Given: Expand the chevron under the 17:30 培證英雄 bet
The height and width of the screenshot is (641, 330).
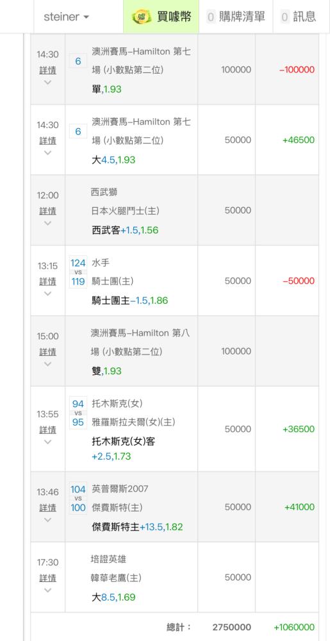Looking at the screenshot, I should [x=48, y=590].
